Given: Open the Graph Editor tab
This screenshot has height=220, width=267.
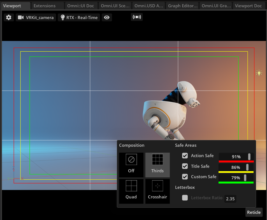Looking at the screenshot, I should pos(182,5).
